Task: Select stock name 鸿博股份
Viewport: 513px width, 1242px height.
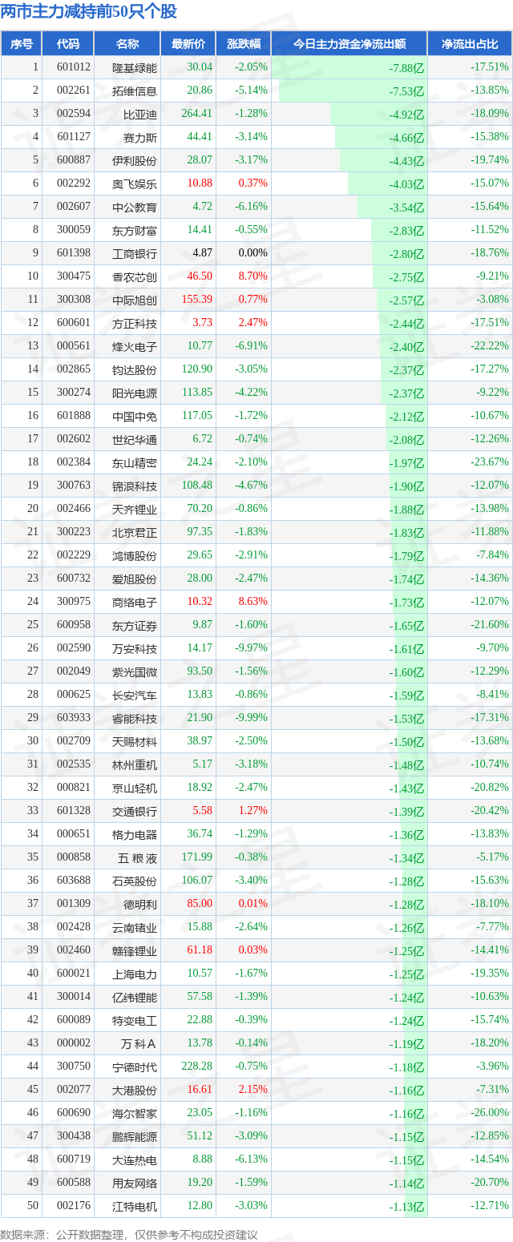Action: coord(135,556)
